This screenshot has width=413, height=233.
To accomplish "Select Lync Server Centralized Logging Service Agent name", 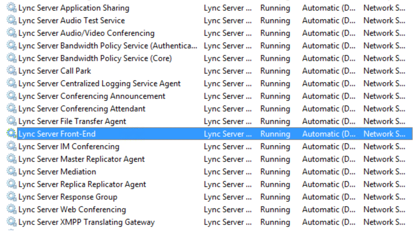I will [x=100, y=84].
